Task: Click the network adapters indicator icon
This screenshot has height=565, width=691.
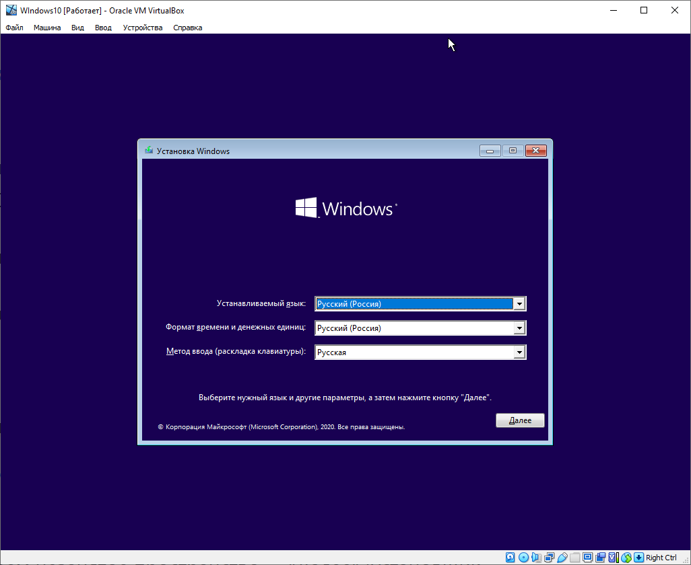Action: click(x=549, y=558)
